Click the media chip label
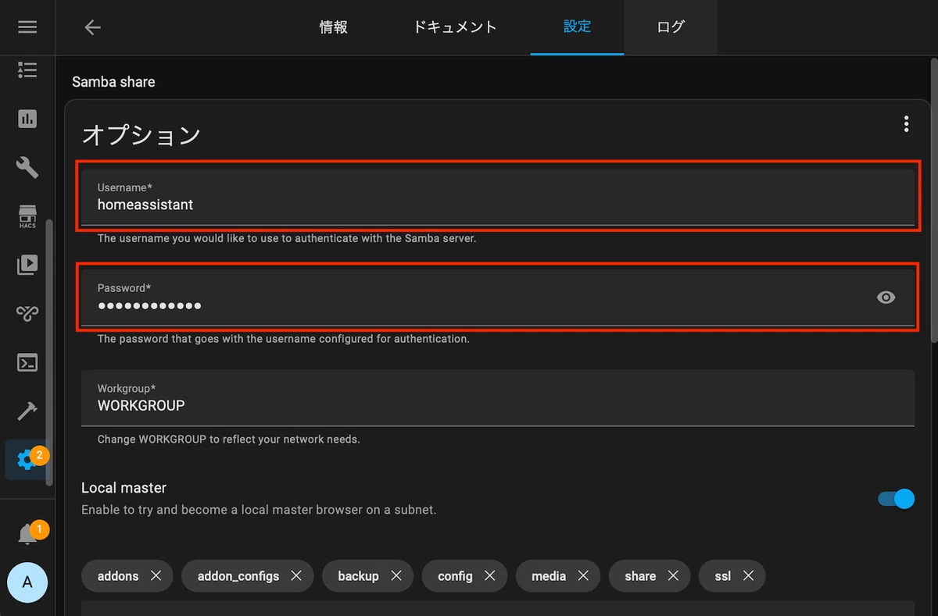938x616 pixels. coord(549,575)
